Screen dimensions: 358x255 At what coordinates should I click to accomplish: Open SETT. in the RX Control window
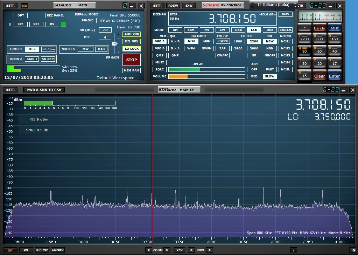157,6
